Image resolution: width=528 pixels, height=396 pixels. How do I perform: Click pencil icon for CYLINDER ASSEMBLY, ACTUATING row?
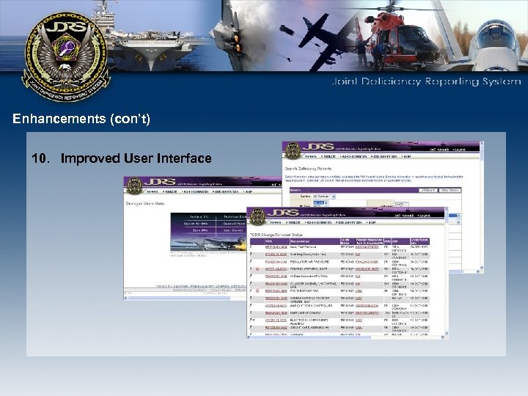tap(251, 284)
